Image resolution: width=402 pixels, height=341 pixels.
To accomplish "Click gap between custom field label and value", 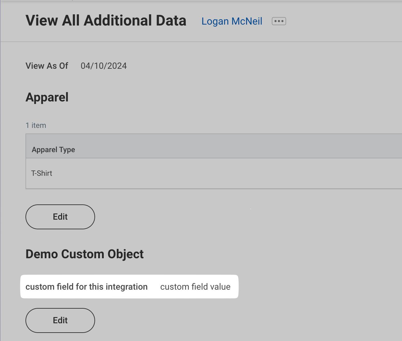I will click(154, 287).
